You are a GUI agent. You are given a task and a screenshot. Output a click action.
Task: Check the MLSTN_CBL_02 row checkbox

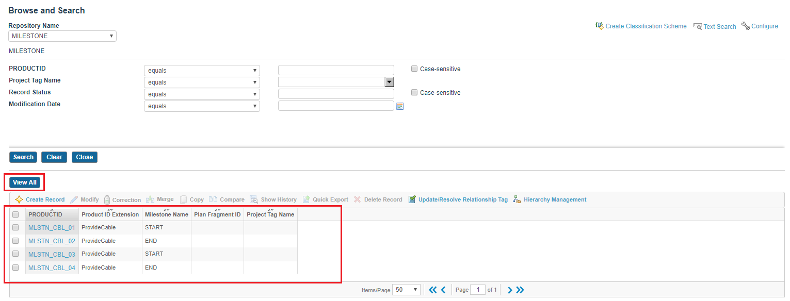[15, 241]
